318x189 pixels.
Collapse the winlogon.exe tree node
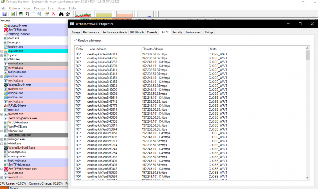[x=2, y=140]
